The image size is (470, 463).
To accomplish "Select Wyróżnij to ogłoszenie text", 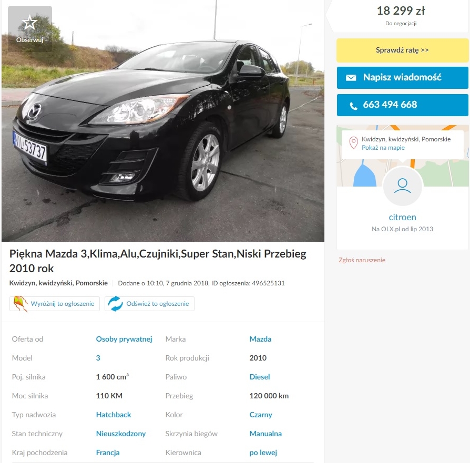I will click(63, 304).
